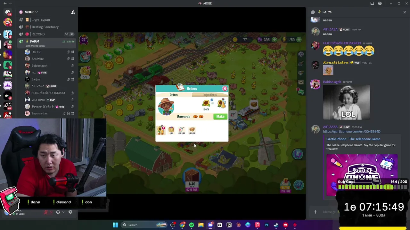Go back with title bar arrow
The height and width of the screenshot is (230, 410).
[5, 4]
